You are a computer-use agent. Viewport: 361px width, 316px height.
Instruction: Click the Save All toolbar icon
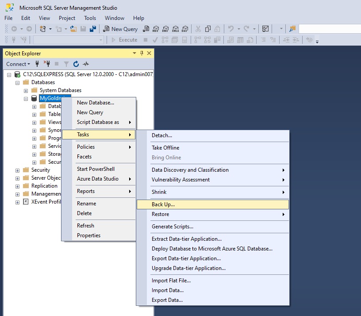pos(93,29)
